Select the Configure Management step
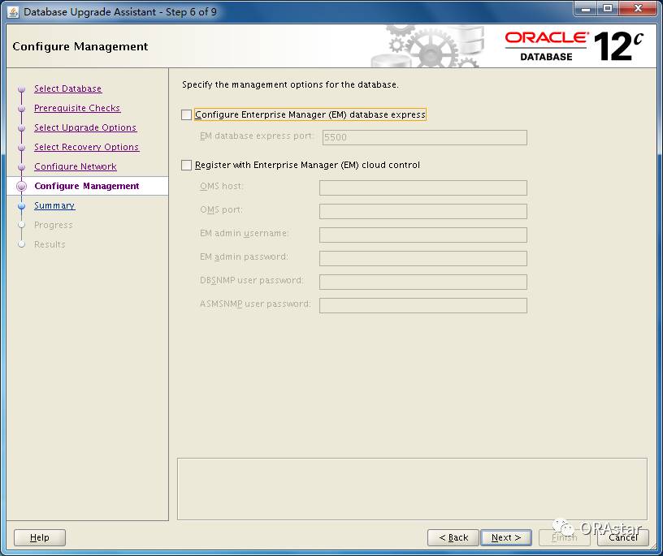Viewport: 663px width, 556px height. 87,186
